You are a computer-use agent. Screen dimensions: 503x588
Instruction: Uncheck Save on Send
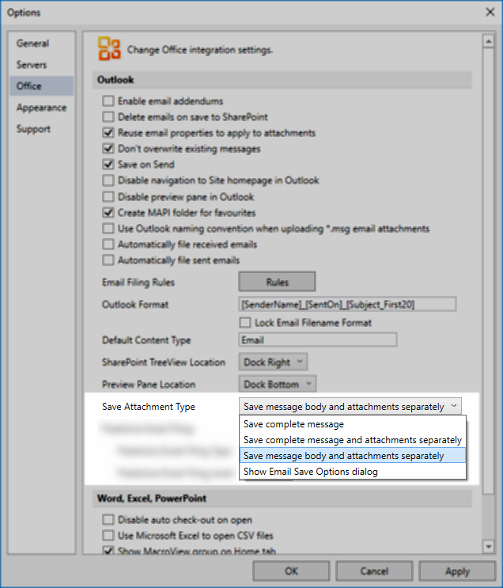108,165
